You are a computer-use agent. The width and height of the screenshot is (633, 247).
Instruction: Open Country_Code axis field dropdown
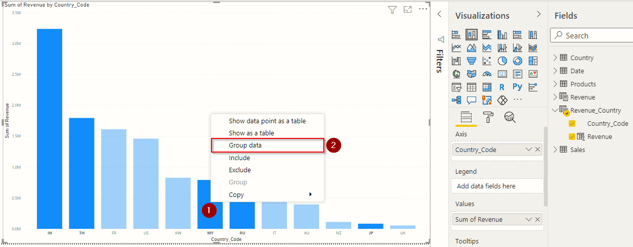[529, 150]
